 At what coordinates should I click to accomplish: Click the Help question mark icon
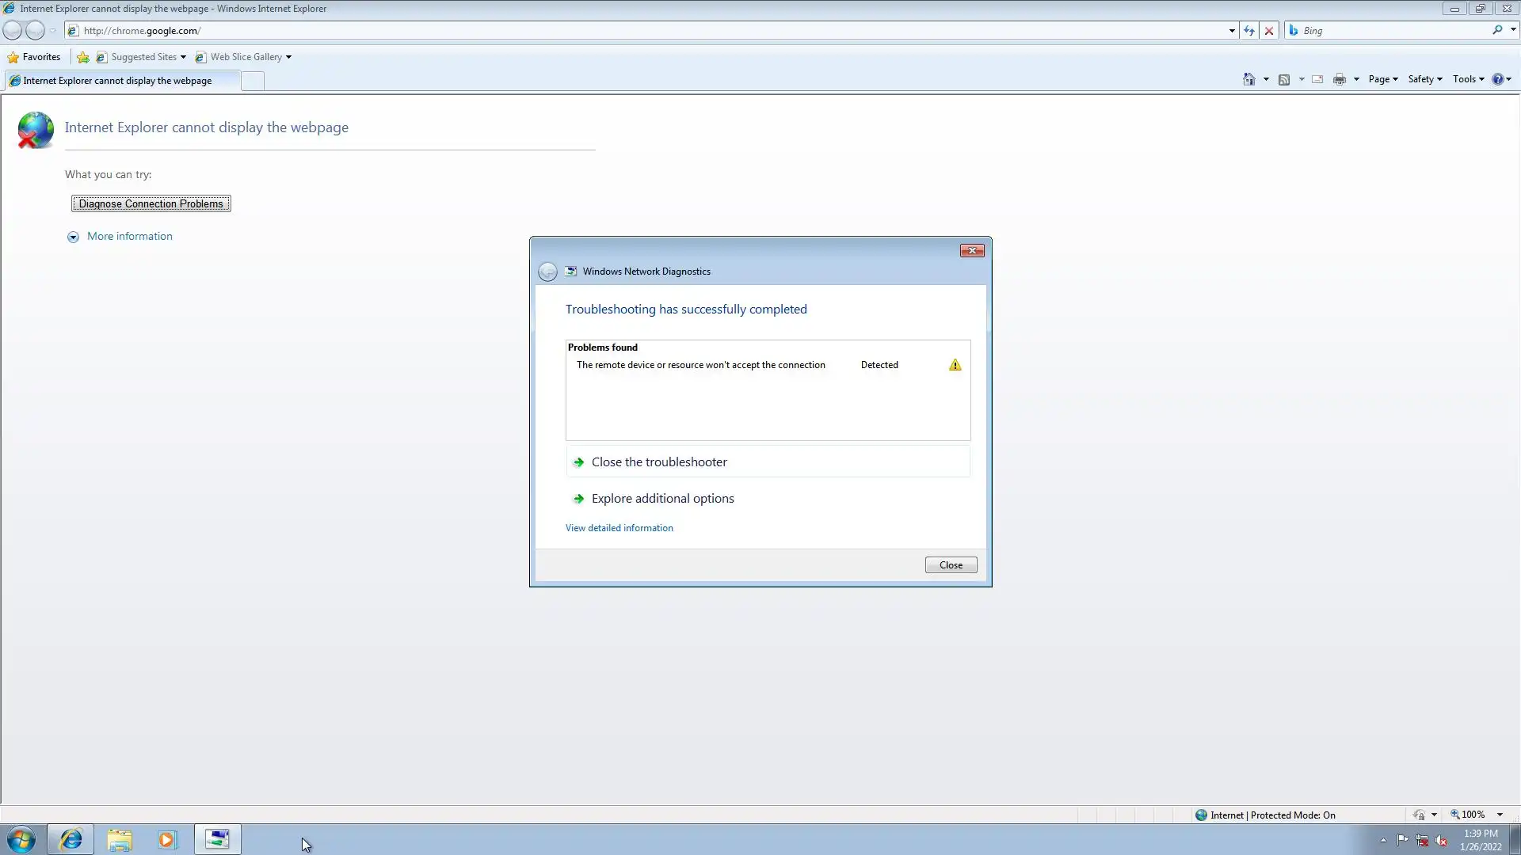[1497, 79]
